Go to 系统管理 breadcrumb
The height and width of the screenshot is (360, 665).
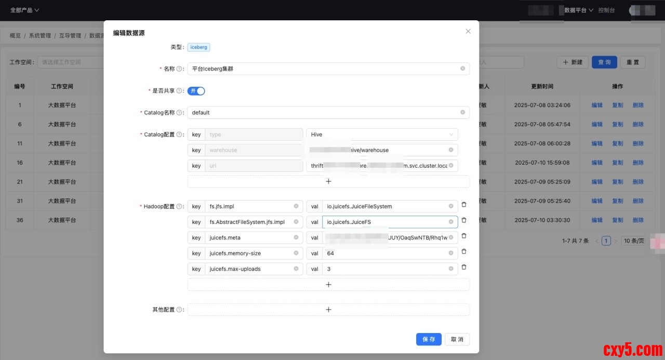click(x=39, y=36)
